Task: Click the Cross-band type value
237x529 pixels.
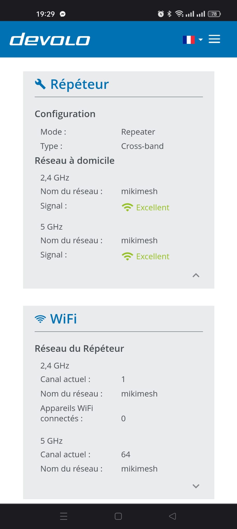Action: 142,146
